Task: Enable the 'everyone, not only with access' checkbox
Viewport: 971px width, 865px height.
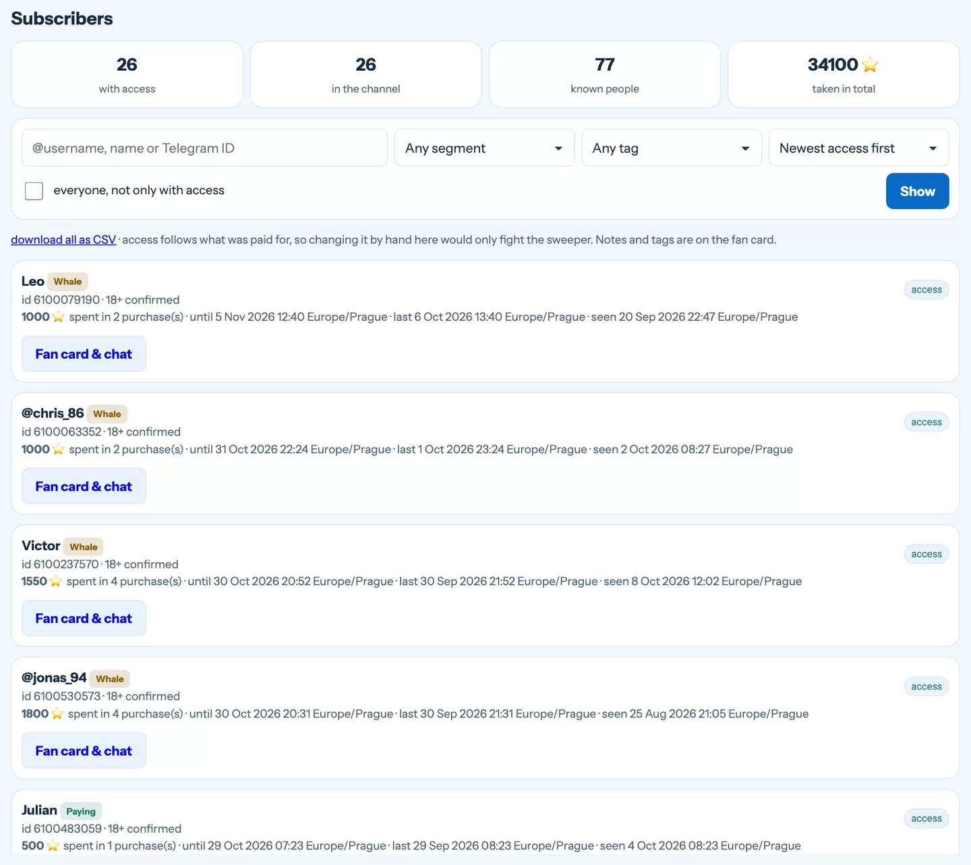Action: click(34, 191)
